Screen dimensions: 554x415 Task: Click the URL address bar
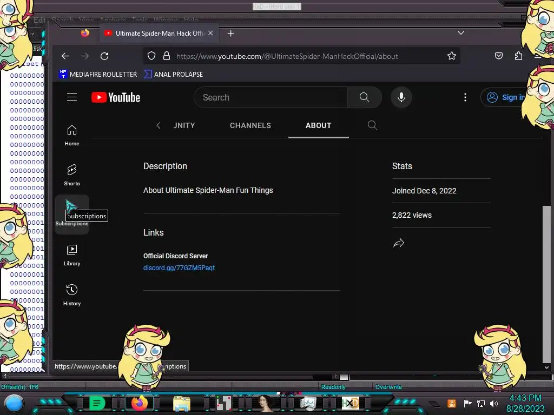pos(287,56)
